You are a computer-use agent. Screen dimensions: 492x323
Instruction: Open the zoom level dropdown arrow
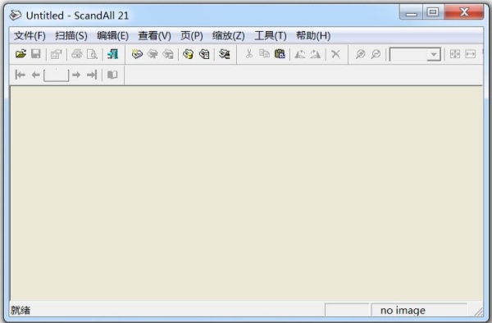click(x=433, y=55)
